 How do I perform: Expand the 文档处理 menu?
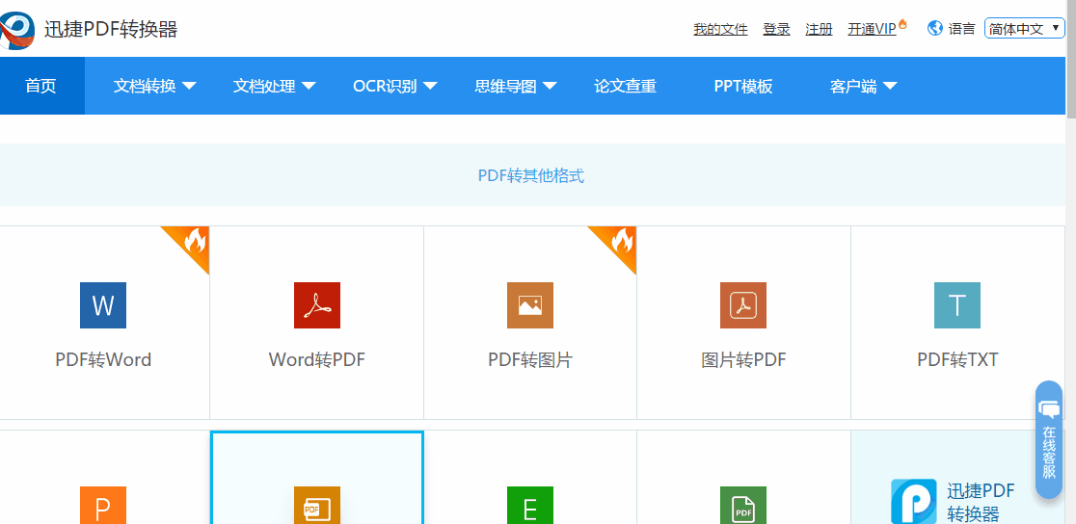click(275, 86)
